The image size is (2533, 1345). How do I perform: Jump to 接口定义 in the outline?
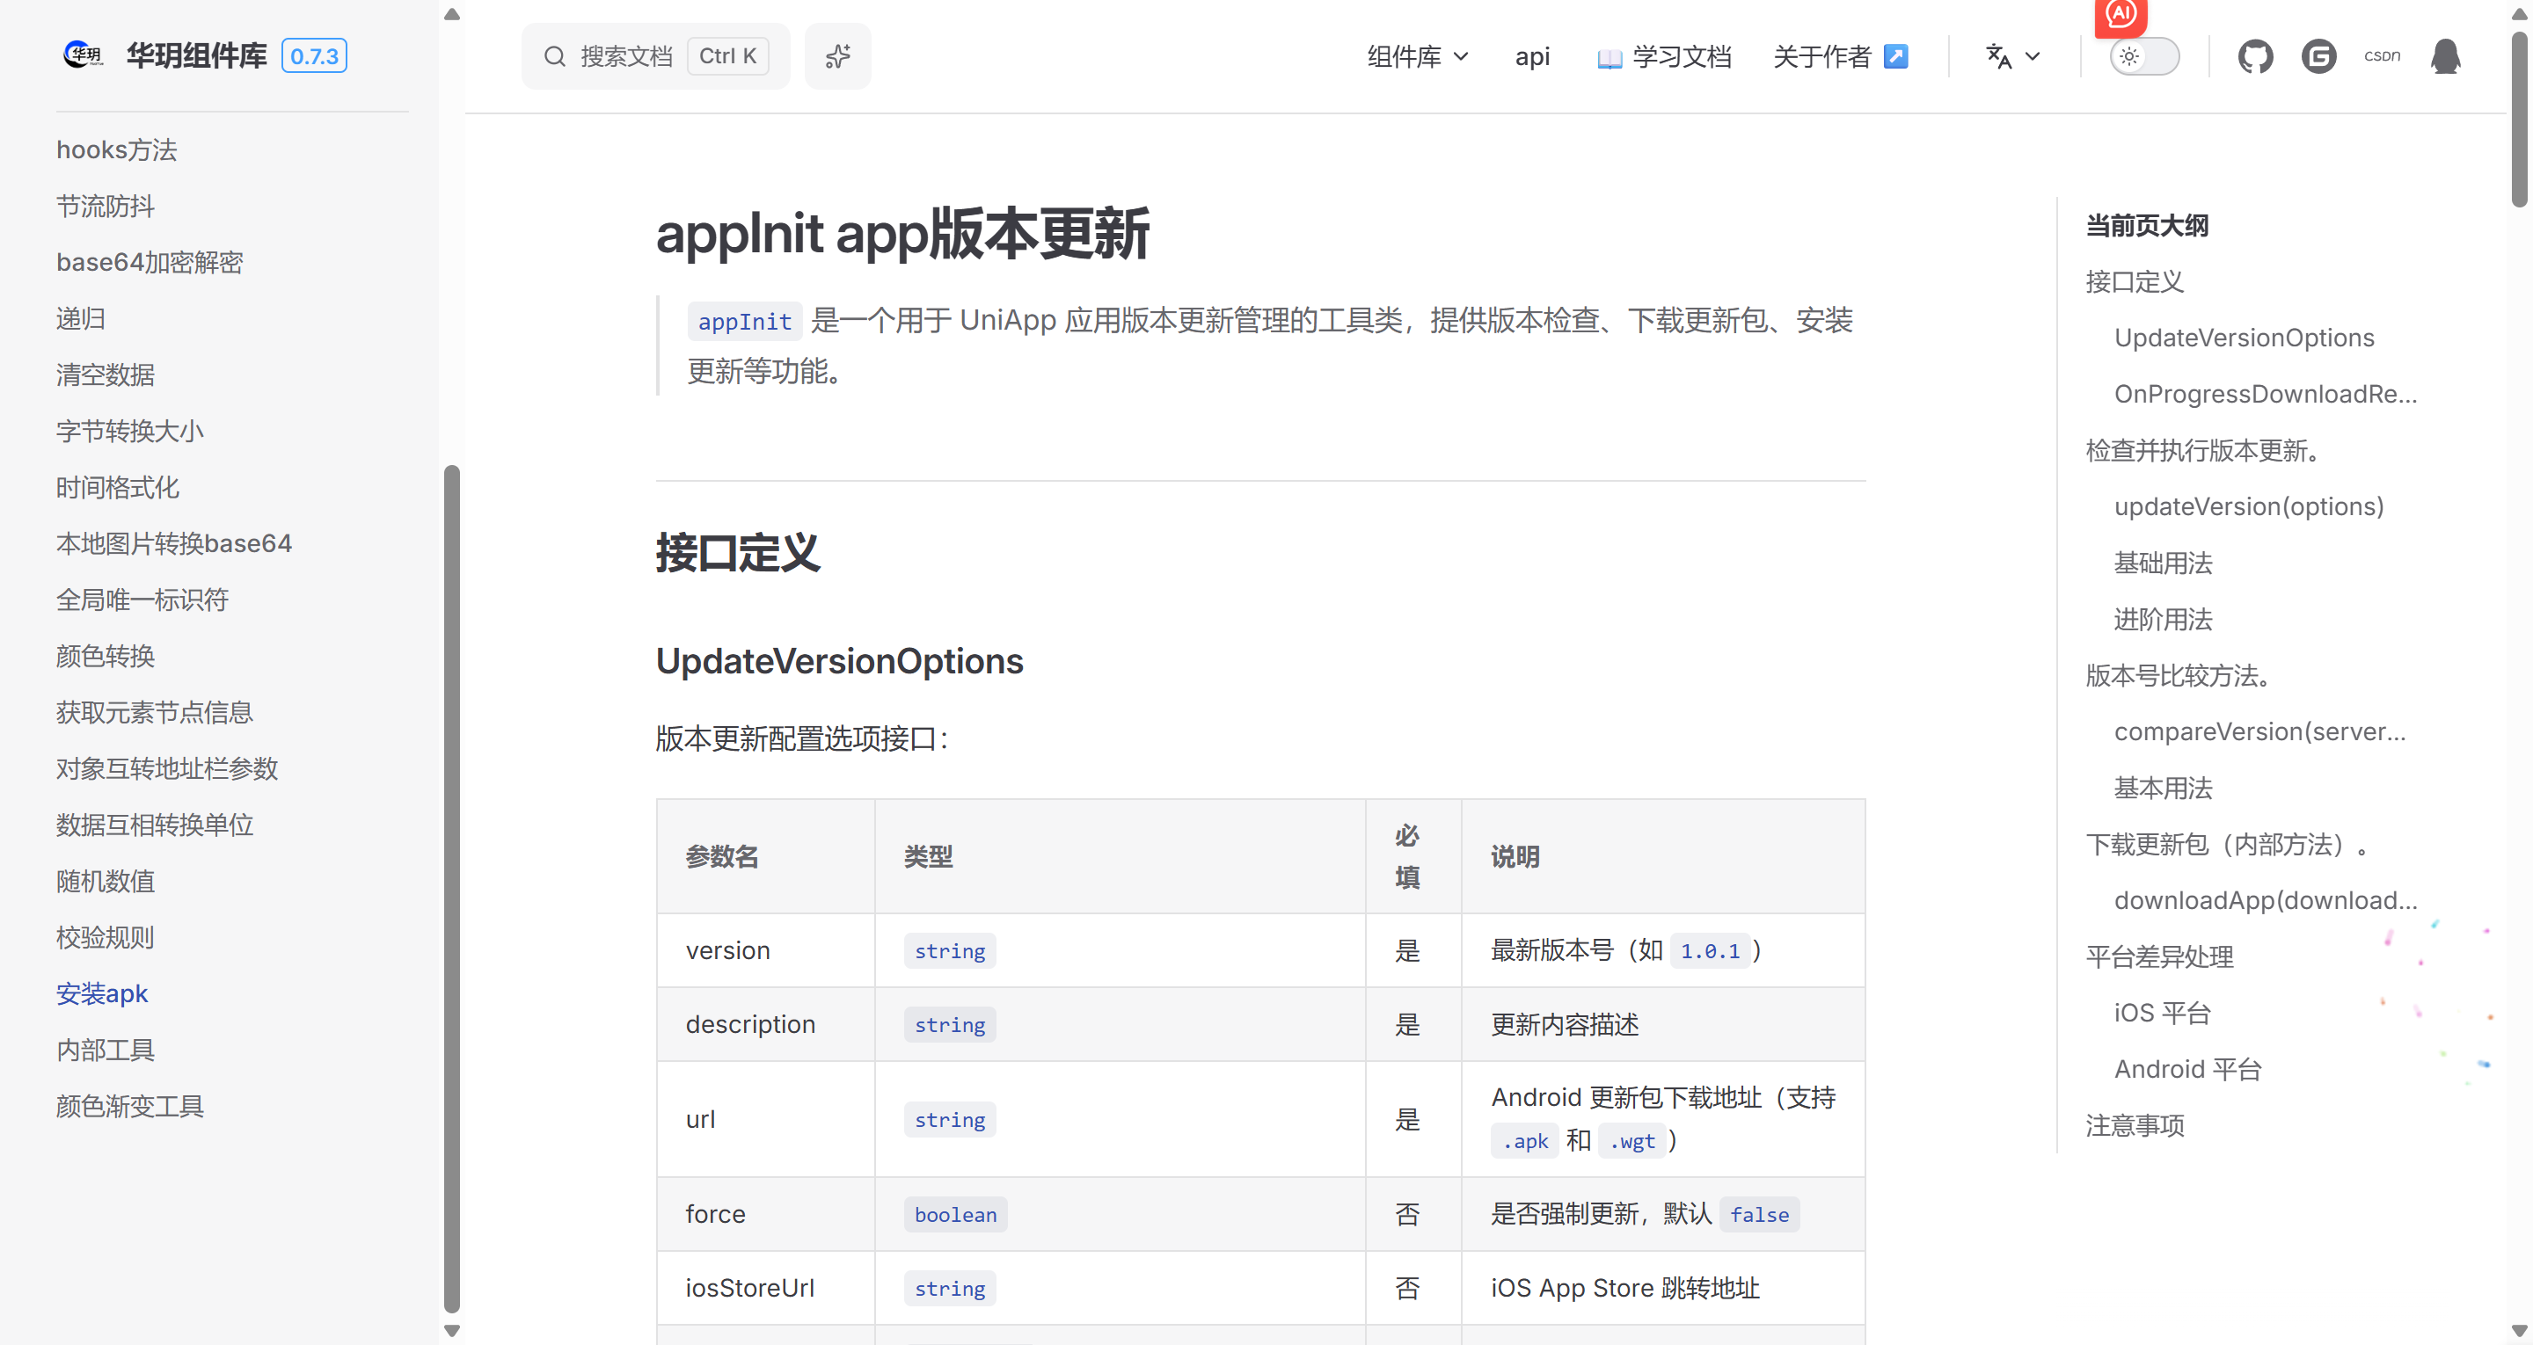[2135, 281]
